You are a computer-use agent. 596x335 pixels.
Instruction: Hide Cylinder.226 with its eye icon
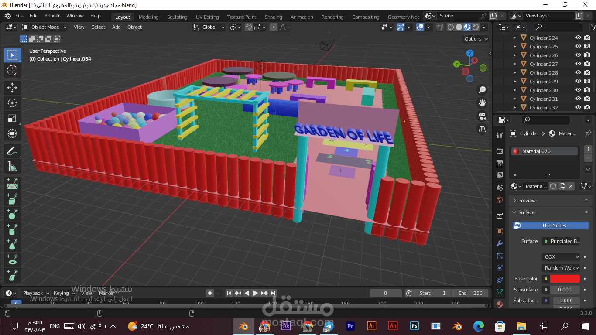tap(578, 55)
